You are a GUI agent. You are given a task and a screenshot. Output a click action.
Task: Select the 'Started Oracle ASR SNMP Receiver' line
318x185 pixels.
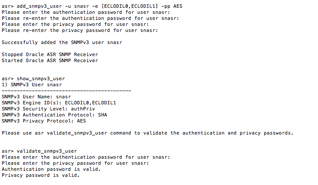[50, 60]
